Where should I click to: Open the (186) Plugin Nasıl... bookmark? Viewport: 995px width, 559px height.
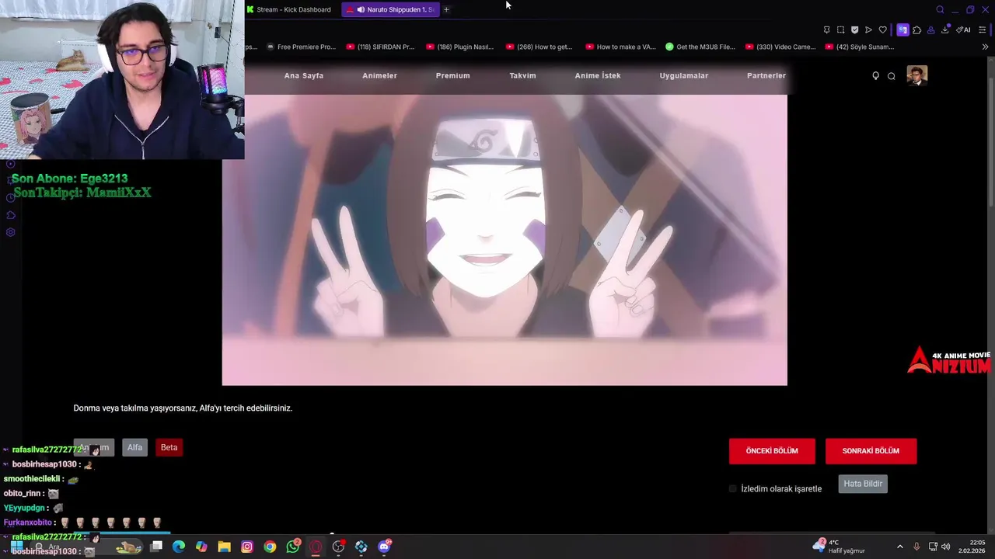tap(460, 47)
